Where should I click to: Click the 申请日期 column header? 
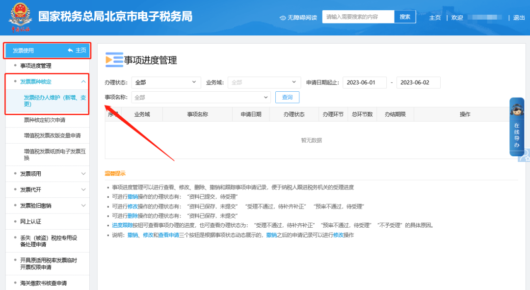tap(251, 114)
